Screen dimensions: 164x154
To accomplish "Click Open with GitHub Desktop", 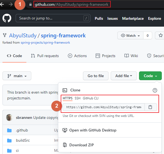I will tap(93, 130).
